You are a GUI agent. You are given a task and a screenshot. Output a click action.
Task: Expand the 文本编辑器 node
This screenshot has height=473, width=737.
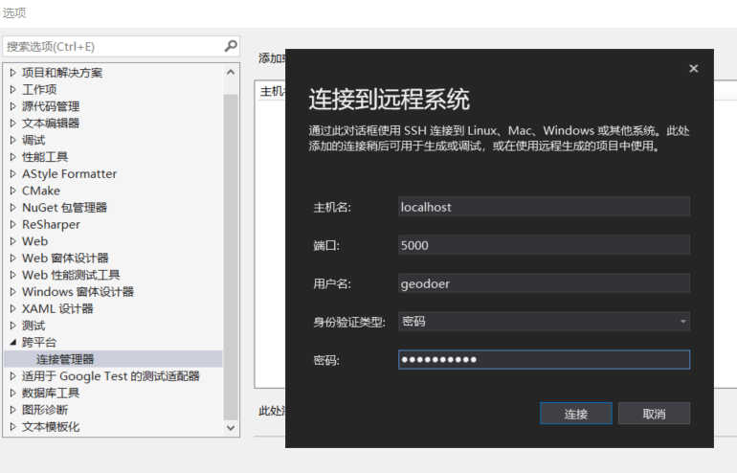point(13,124)
